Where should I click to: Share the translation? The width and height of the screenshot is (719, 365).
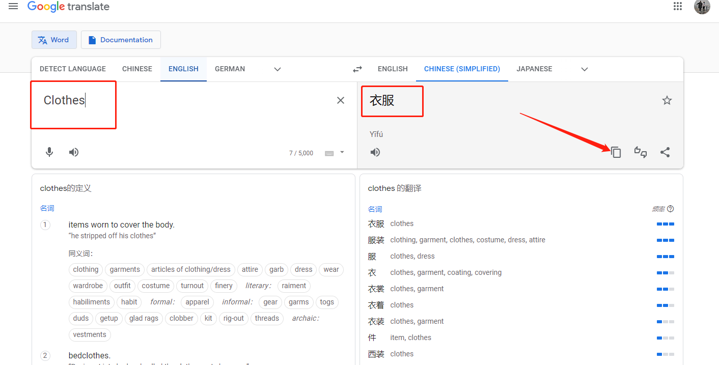pos(665,152)
